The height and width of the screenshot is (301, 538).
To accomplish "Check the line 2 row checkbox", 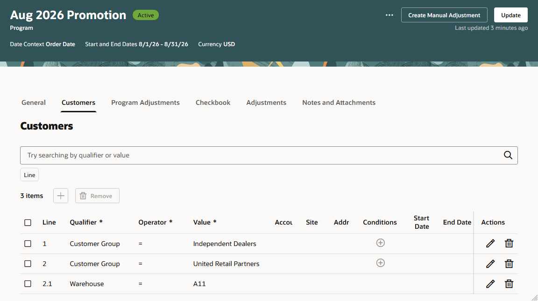I will tap(28, 264).
